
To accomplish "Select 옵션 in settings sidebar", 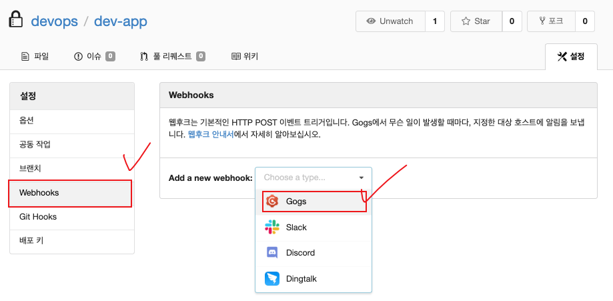I will [x=72, y=121].
